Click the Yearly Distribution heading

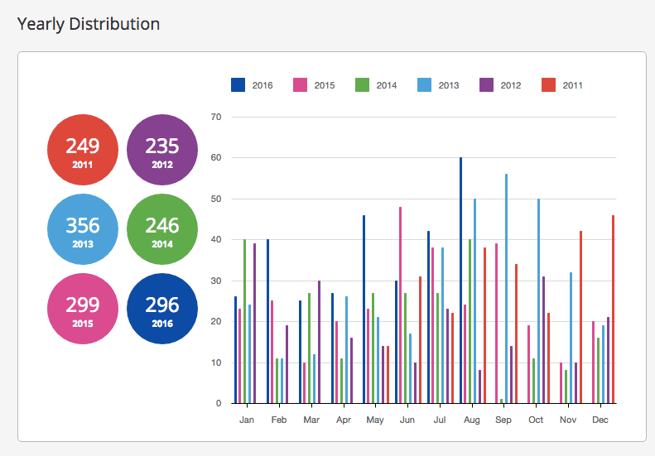[89, 24]
